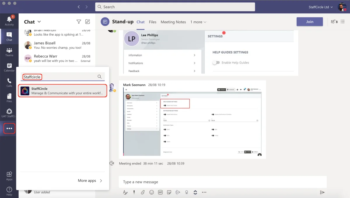The height and width of the screenshot is (198, 350).
Task: Open the StaffCircle Ltd organization dropdown
Action: coord(321,7)
